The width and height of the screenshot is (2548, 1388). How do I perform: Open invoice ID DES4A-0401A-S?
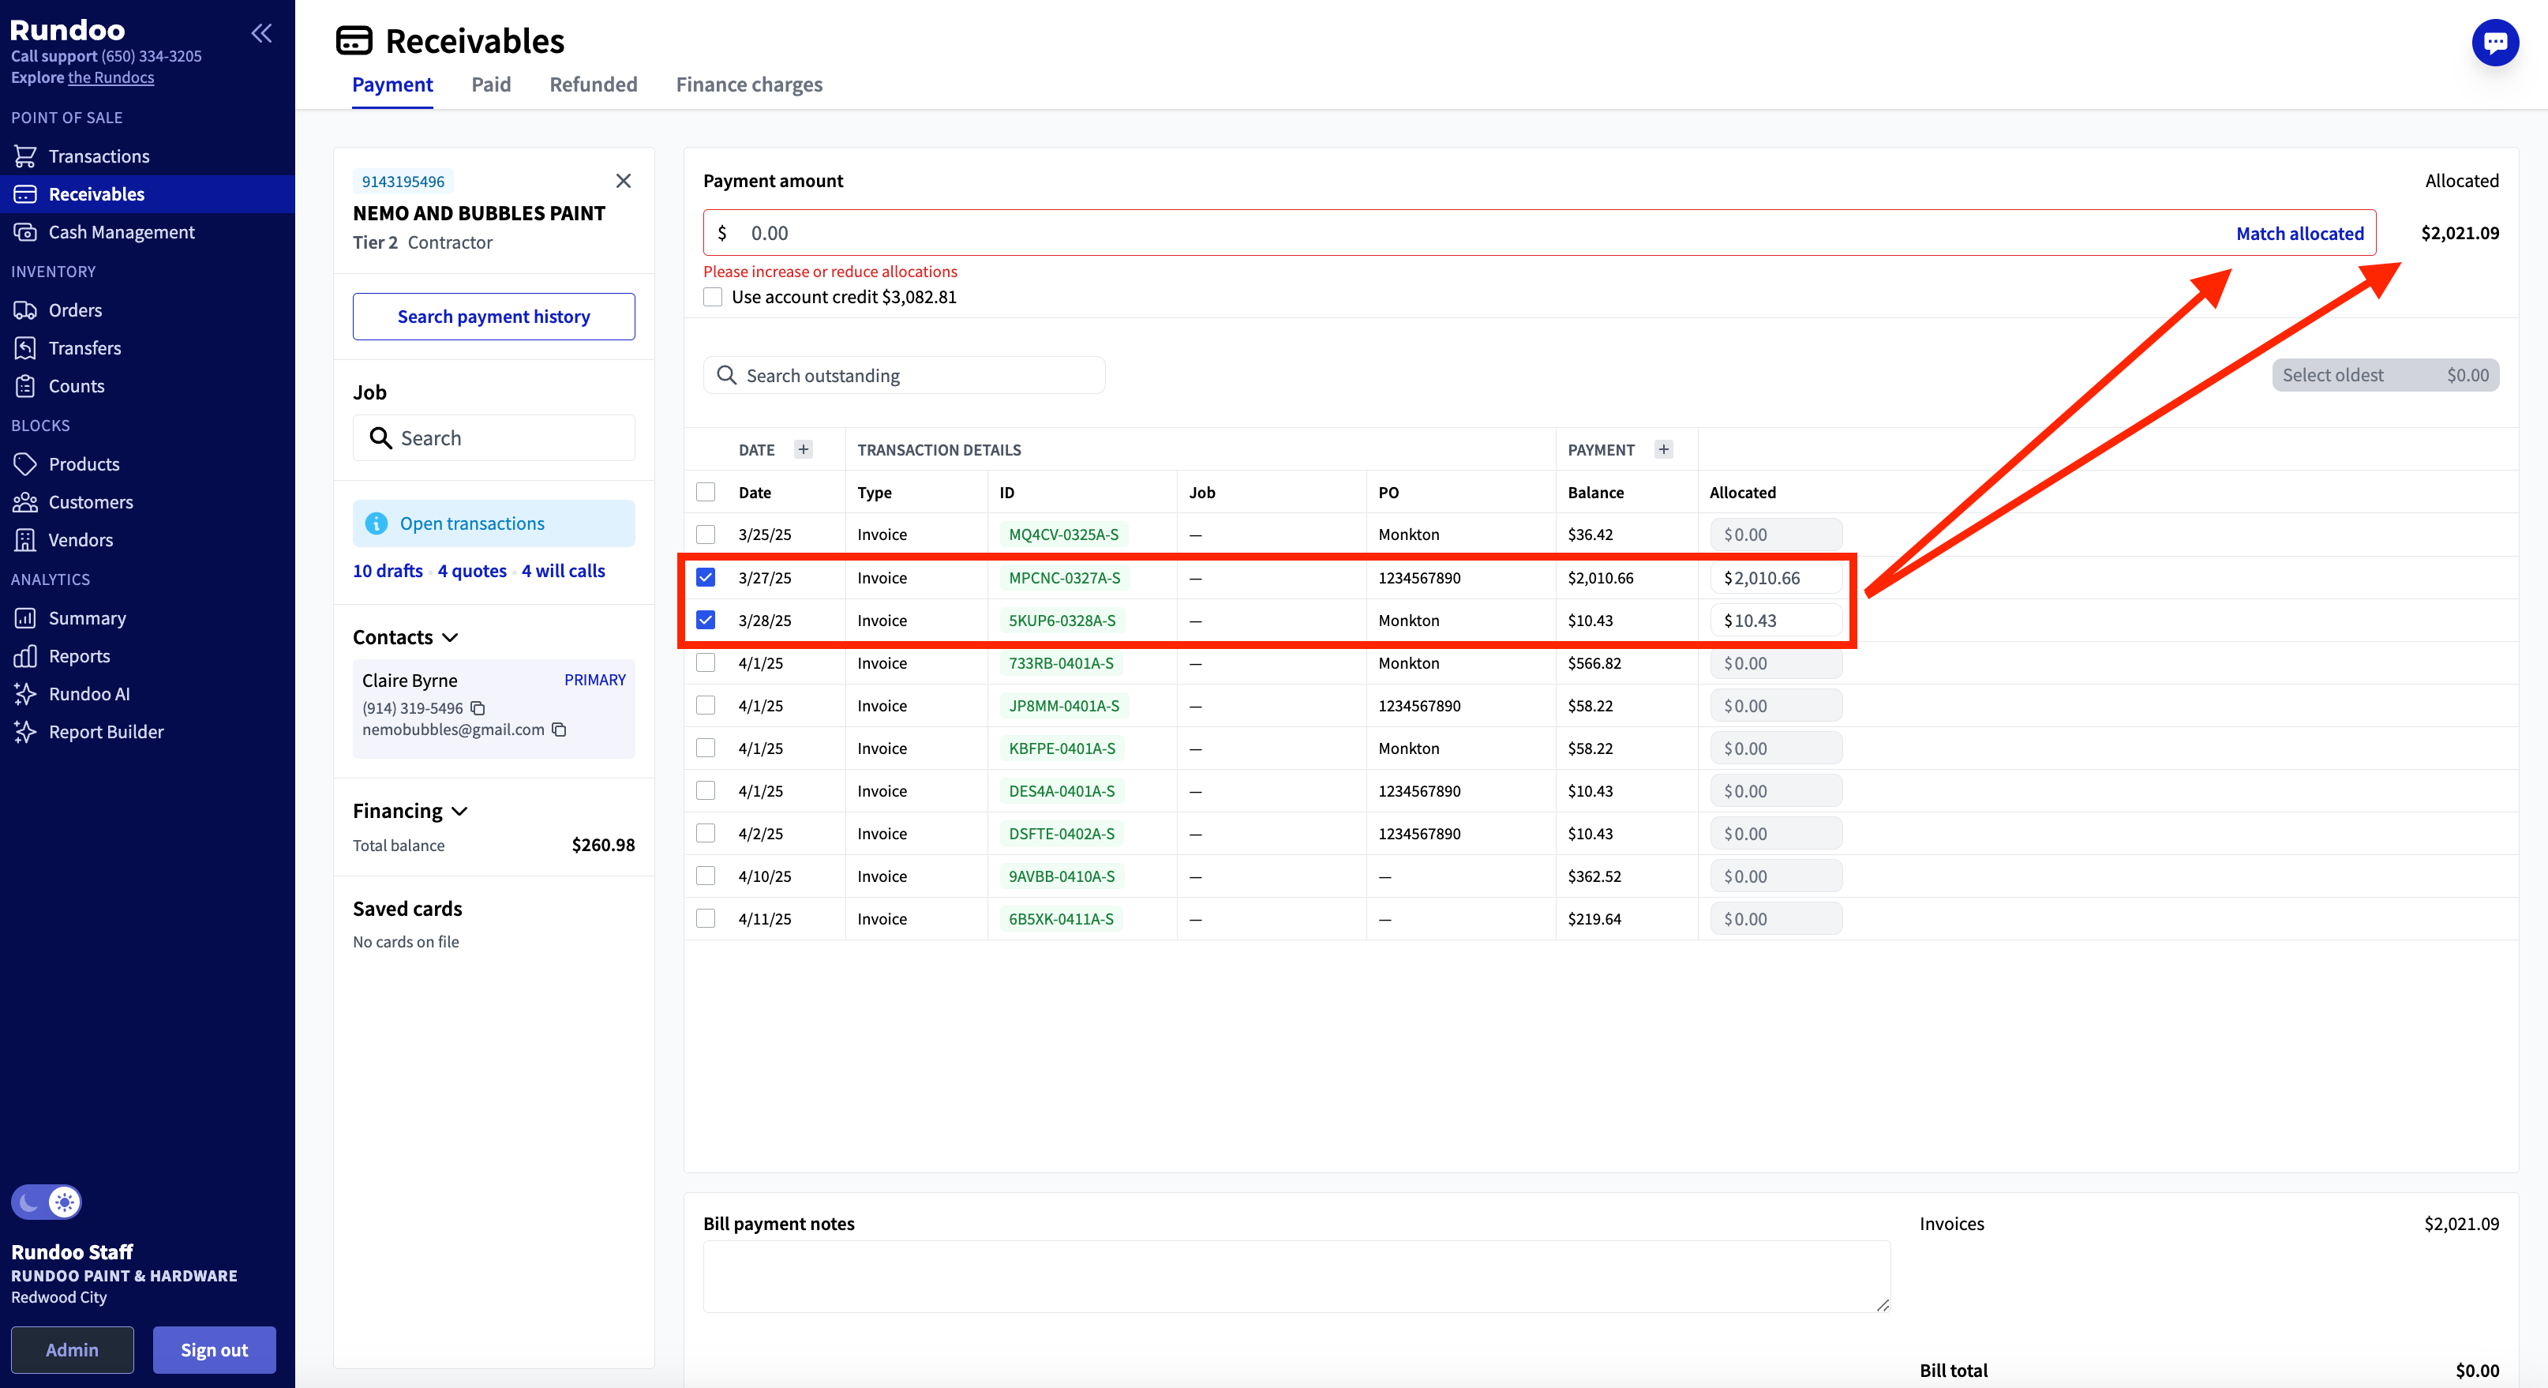(1062, 790)
